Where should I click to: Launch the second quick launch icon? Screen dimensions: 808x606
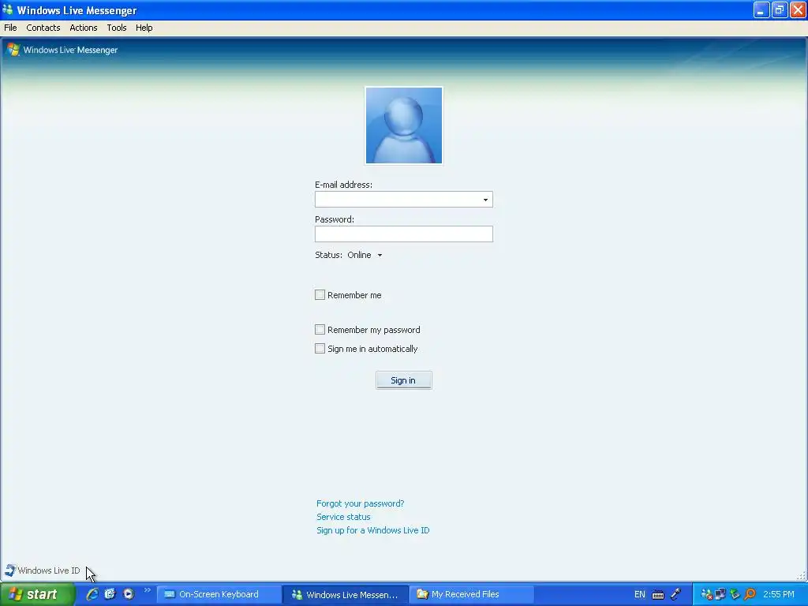point(110,594)
